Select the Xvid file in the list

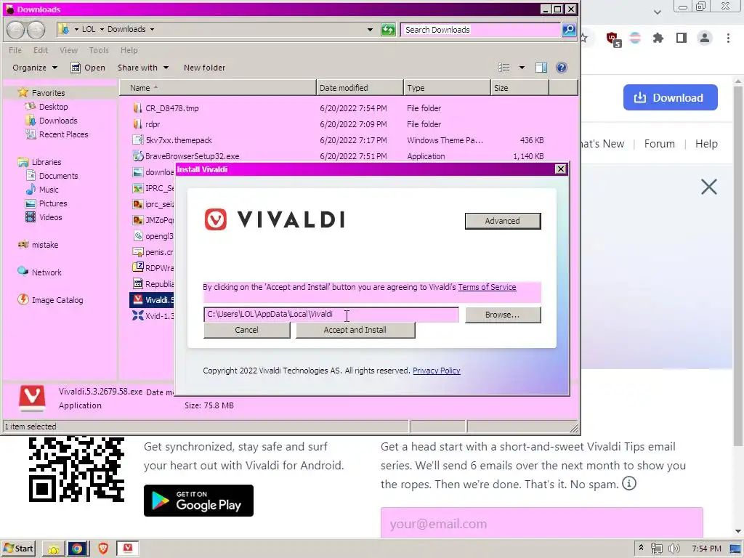point(153,316)
